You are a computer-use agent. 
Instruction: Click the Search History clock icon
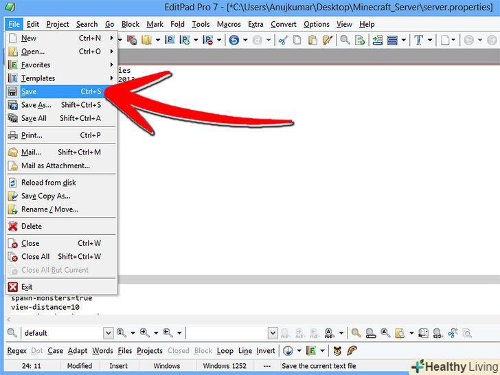coord(288,351)
